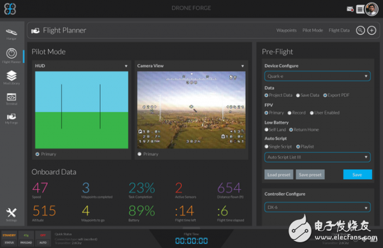Select Export PDF radio option
The height and width of the screenshot is (248, 383).
[325, 96]
